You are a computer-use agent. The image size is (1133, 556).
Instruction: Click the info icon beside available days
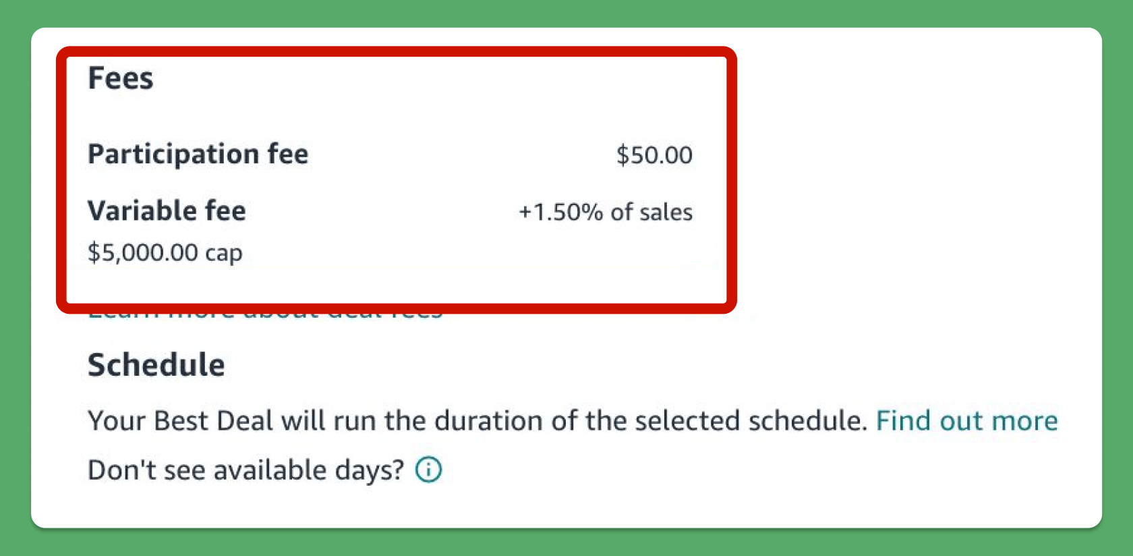tap(428, 470)
